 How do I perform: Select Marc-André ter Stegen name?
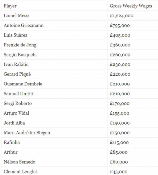coord(27,133)
